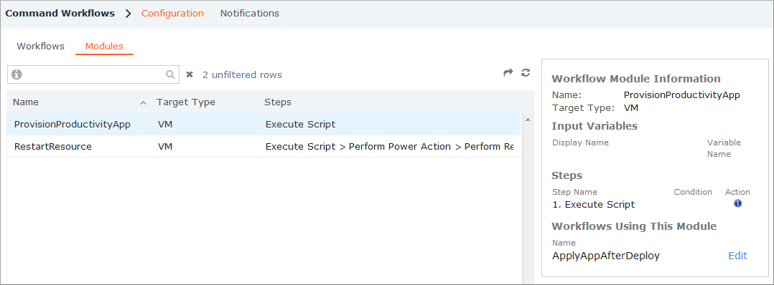Clear the filter with the X icon

tap(189, 74)
